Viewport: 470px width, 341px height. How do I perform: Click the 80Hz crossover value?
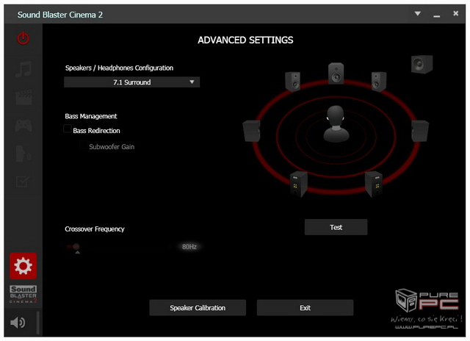(189, 247)
